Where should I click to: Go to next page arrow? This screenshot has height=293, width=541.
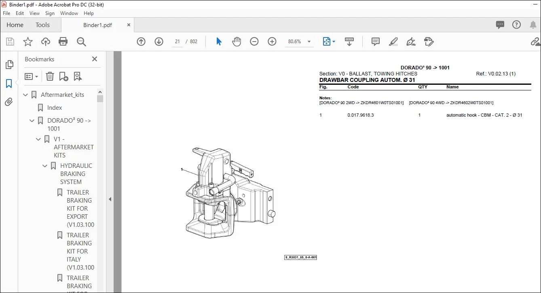(x=159, y=42)
